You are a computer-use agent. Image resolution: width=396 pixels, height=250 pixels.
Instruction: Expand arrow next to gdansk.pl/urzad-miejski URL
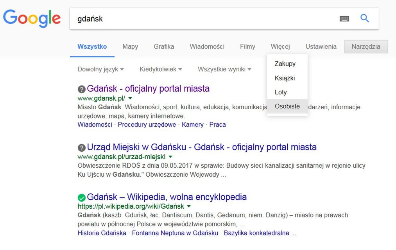point(170,157)
